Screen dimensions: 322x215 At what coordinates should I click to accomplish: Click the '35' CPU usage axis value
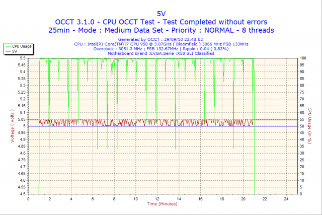pos(302,147)
